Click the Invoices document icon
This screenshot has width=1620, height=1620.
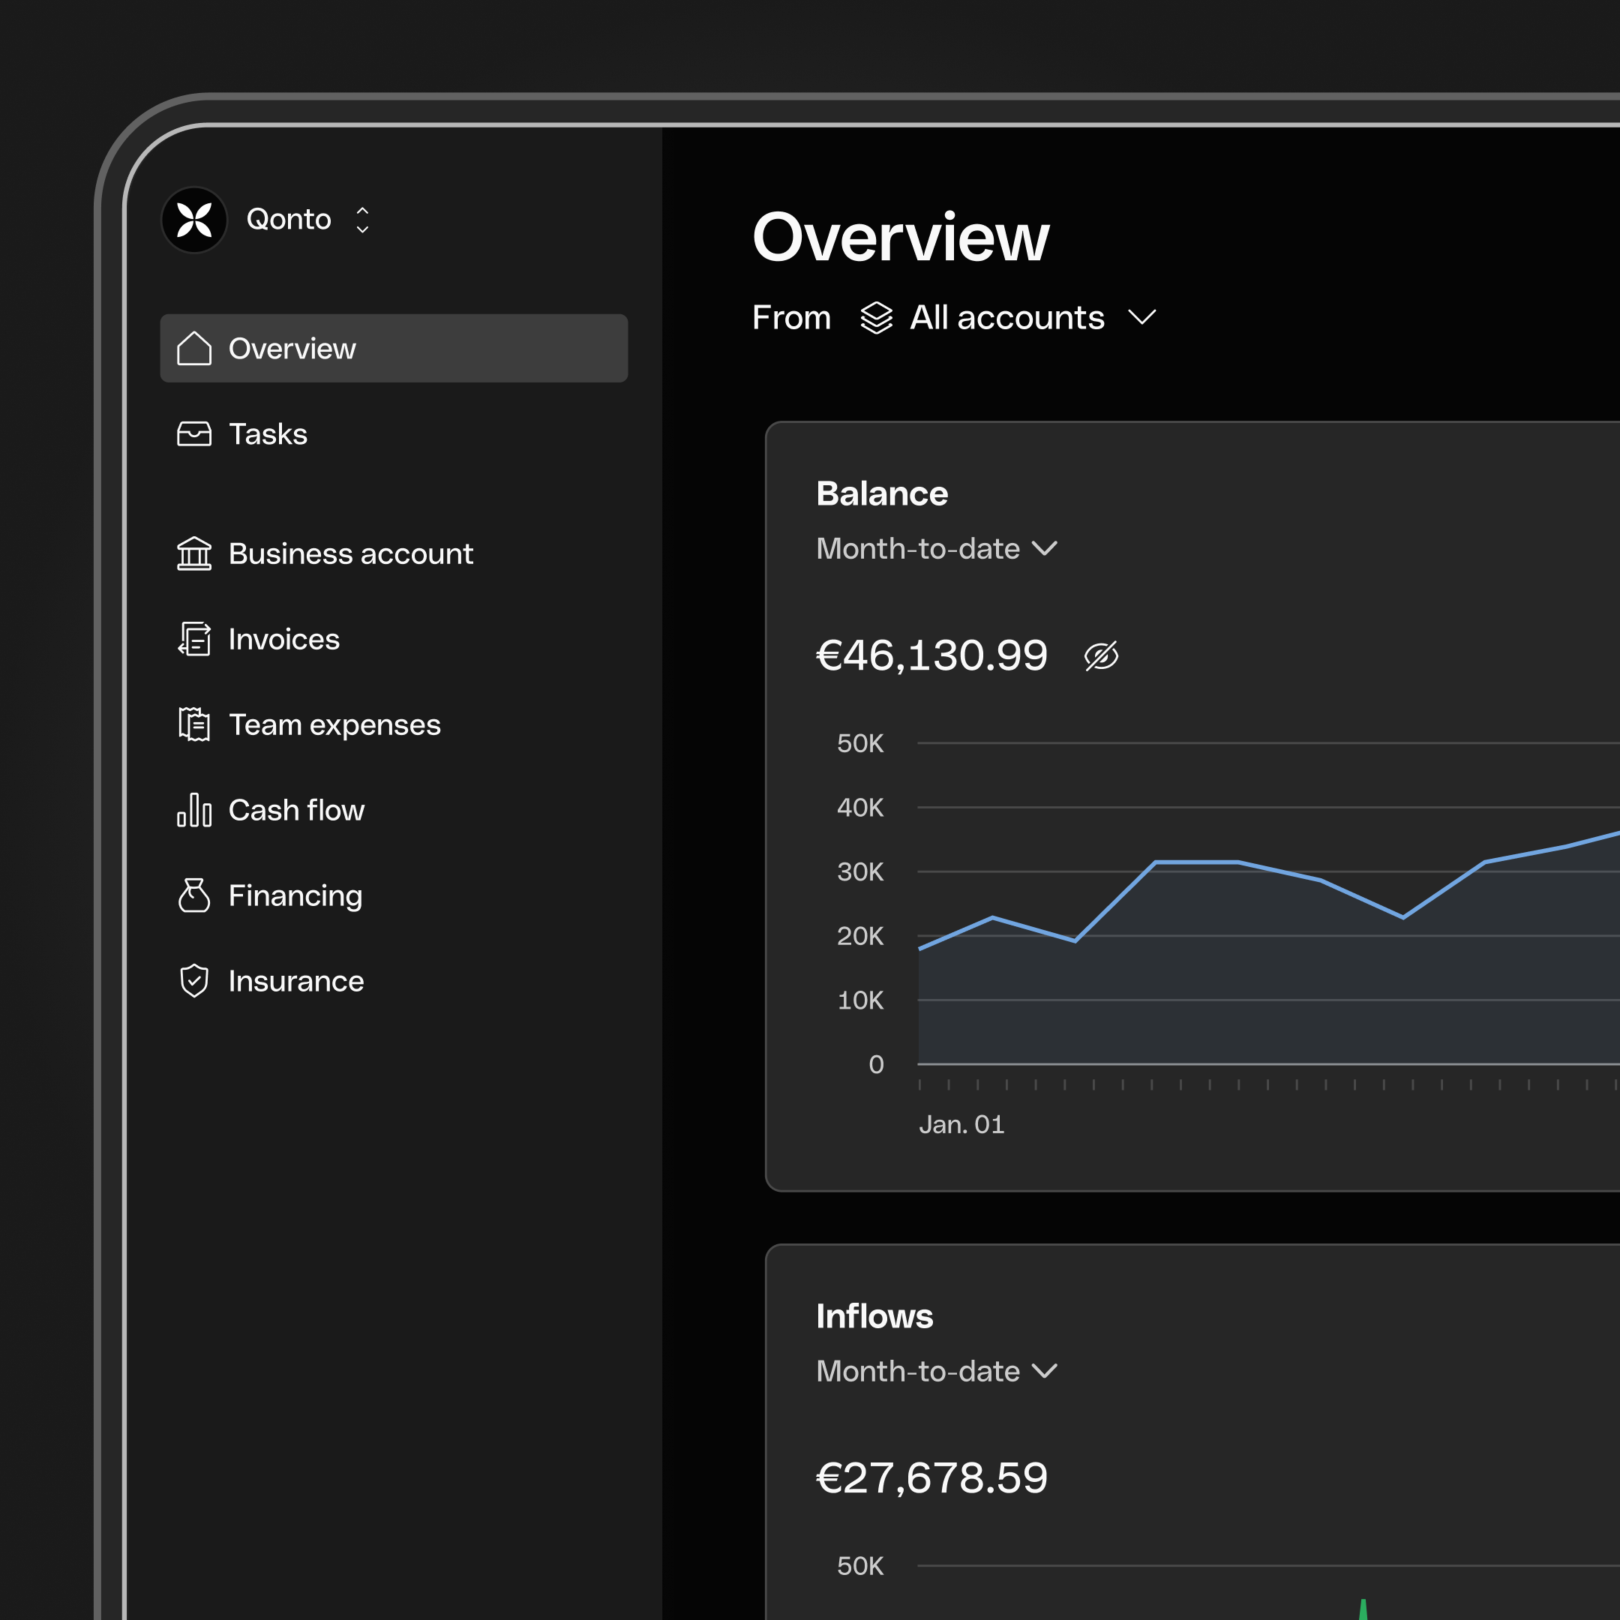[193, 639]
